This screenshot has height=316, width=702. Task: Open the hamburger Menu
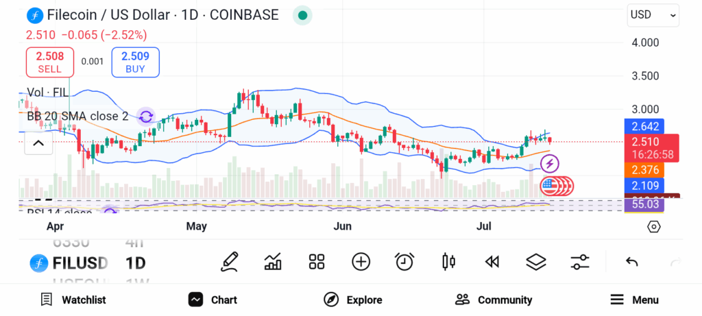pyautogui.click(x=634, y=300)
